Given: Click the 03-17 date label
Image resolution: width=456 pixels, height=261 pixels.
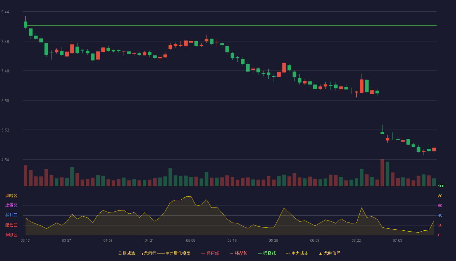Looking at the screenshot, I should tap(25, 240).
